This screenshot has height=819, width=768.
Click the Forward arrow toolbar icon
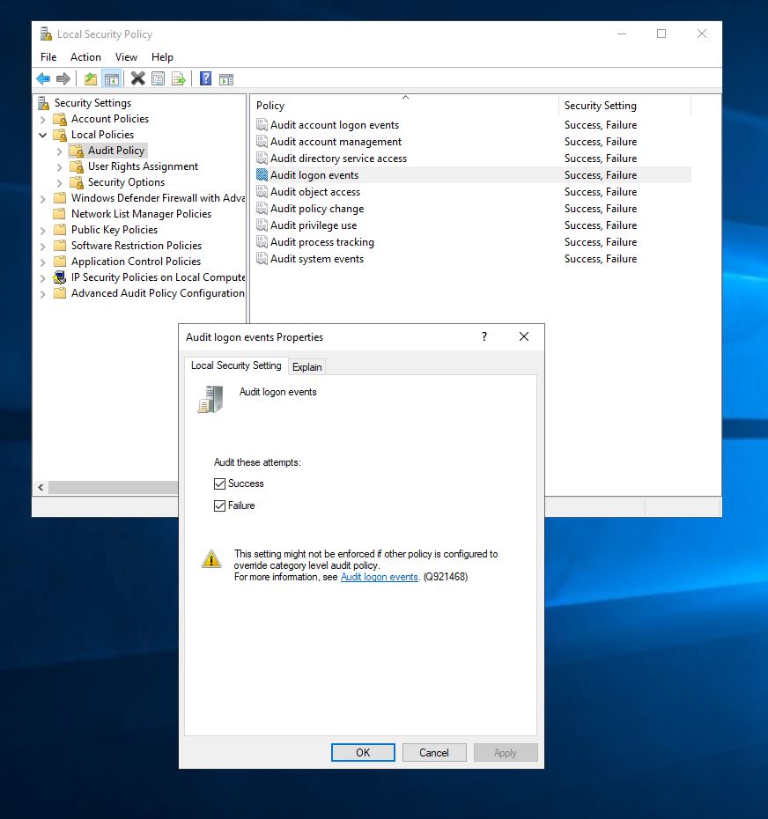(63, 79)
